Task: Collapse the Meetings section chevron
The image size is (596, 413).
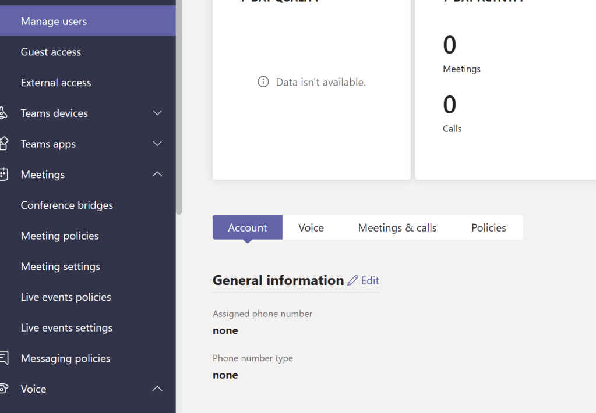Action: [157, 174]
